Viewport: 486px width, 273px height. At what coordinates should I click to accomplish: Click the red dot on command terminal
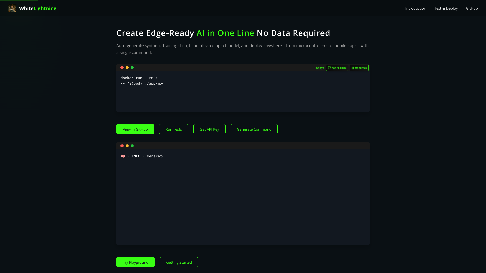pos(122,67)
